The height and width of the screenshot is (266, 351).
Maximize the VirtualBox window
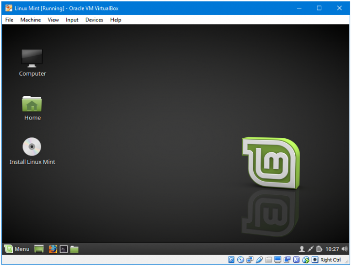(x=319, y=8)
